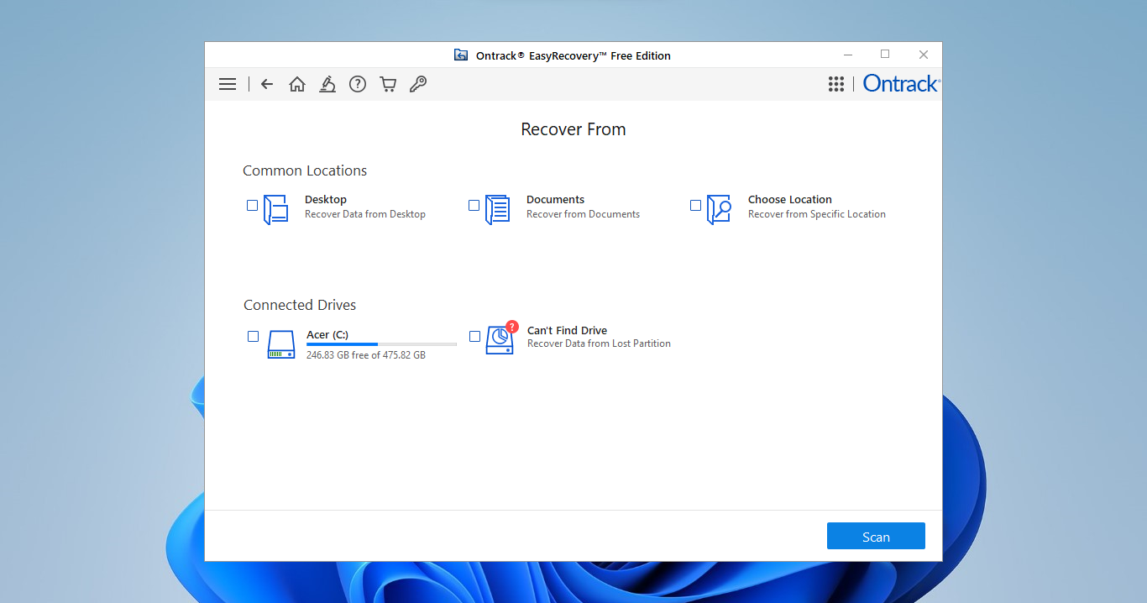Minimize the EasyRecovery window
Image resolution: width=1147 pixels, height=603 pixels.
click(x=846, y=55)
